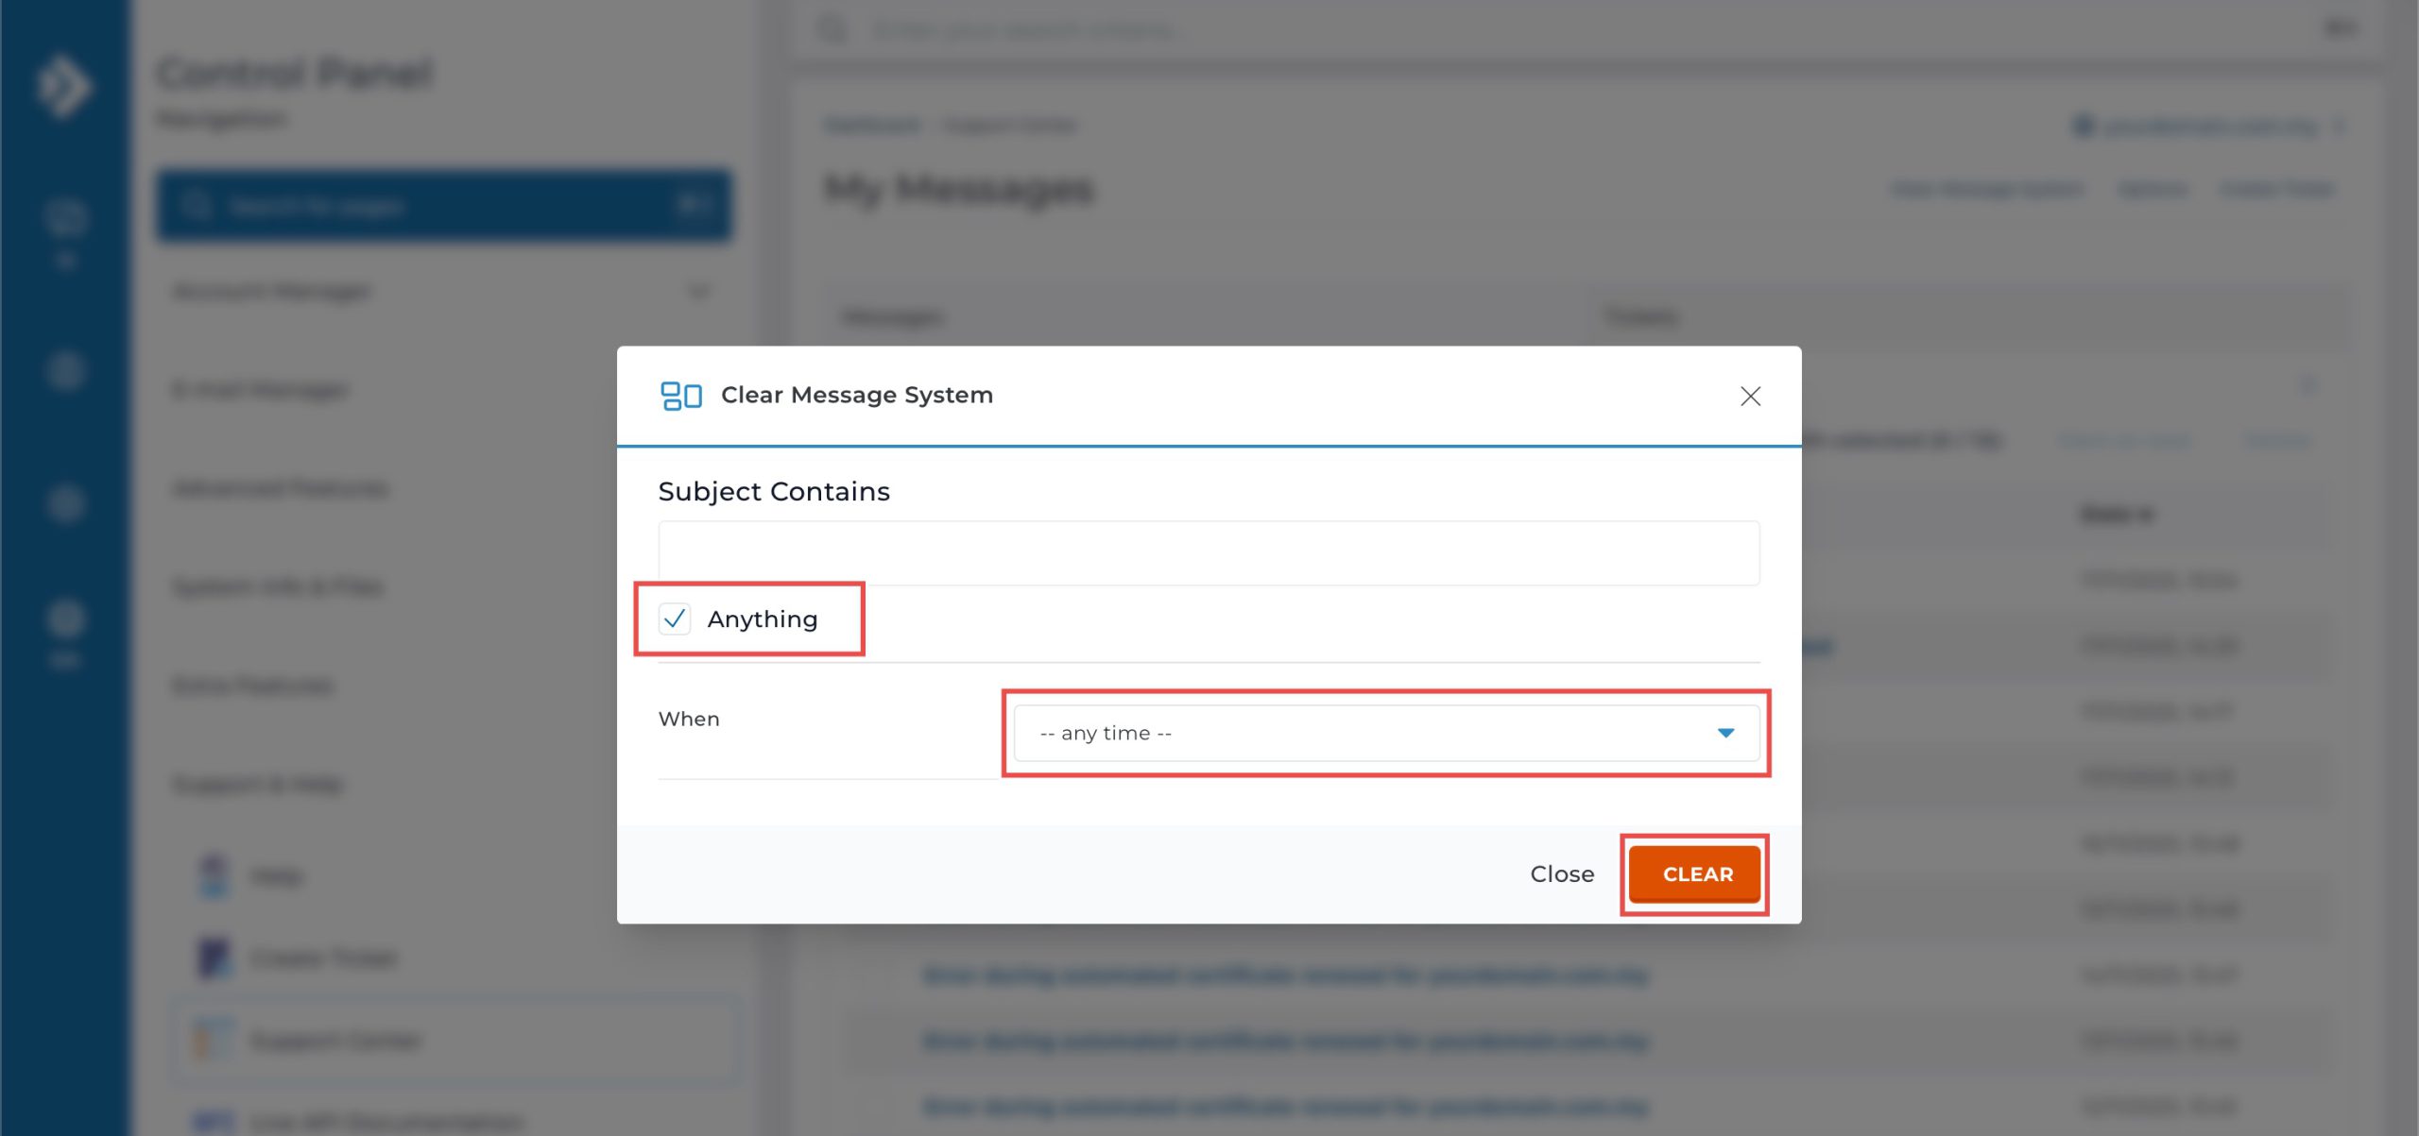The image size is (2419, 1136).
Task: Click the Support Center icon in navigation
Action: pos(214,1040)
